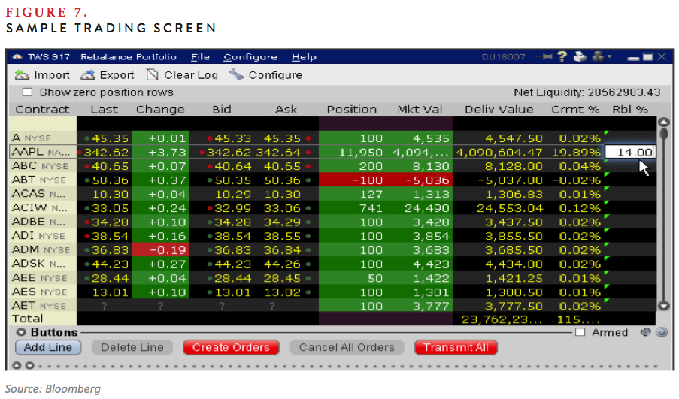Click the Last column header
The width and height of the screenshot is (679, 399).
pyautogui.click(x=104, y=110)
